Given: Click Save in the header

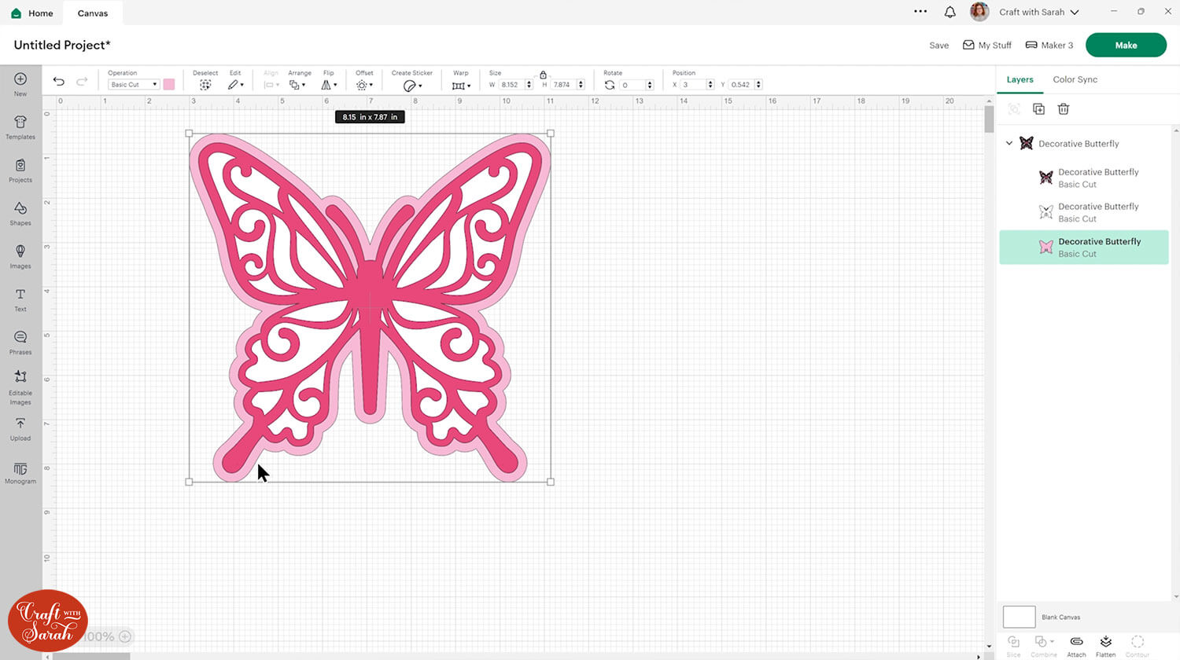Looking at the screenshot, I should (938, 46).
